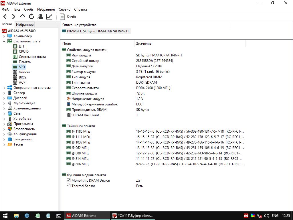Expand the Хранение данных node
The width and height of the screenshot is (293, 220).
tap(4, 108)
